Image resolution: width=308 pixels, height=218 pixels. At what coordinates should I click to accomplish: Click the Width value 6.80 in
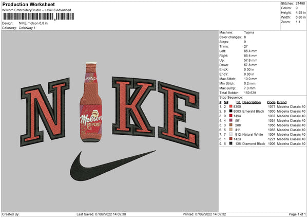[x=300, y=17]
